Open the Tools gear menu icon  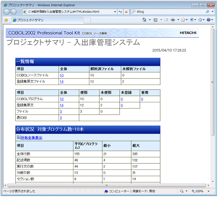coord(200,20)
